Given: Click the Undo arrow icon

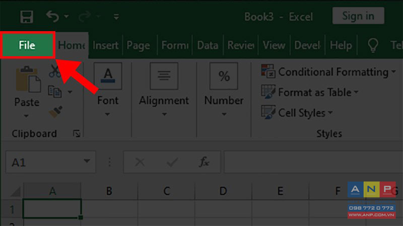Looking at the screenshot, I should [53, 16].
